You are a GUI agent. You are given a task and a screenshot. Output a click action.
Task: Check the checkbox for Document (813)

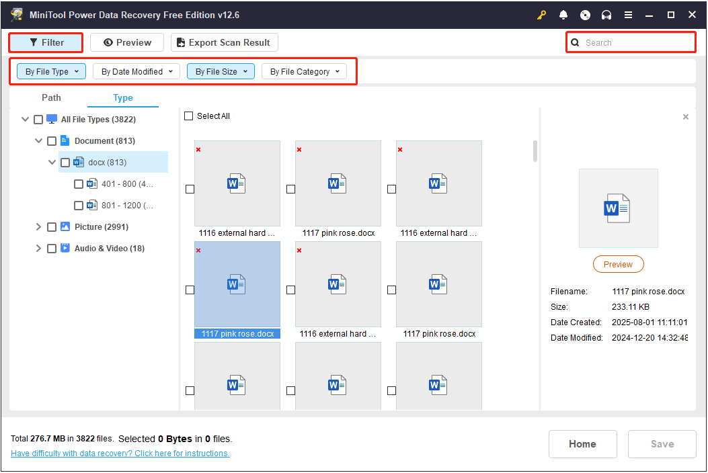click(x=52, y=140)
